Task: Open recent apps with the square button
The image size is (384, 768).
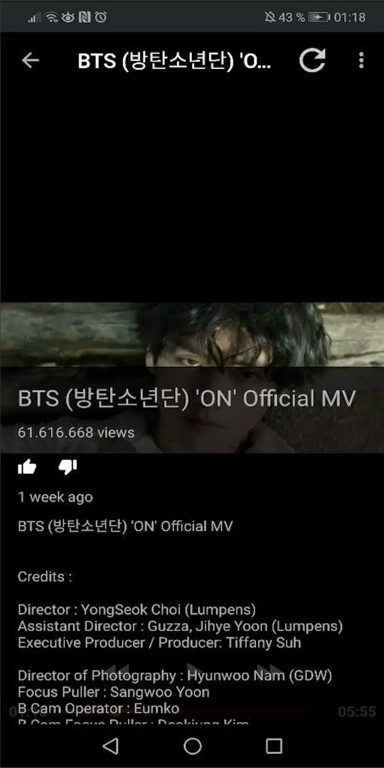Action: tap(274, 746)
